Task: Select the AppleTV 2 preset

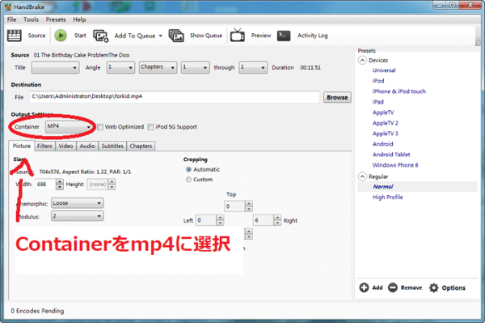Action: pos(385,123)
